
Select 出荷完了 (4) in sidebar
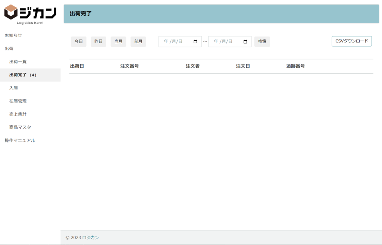click(x=23, y=75)
